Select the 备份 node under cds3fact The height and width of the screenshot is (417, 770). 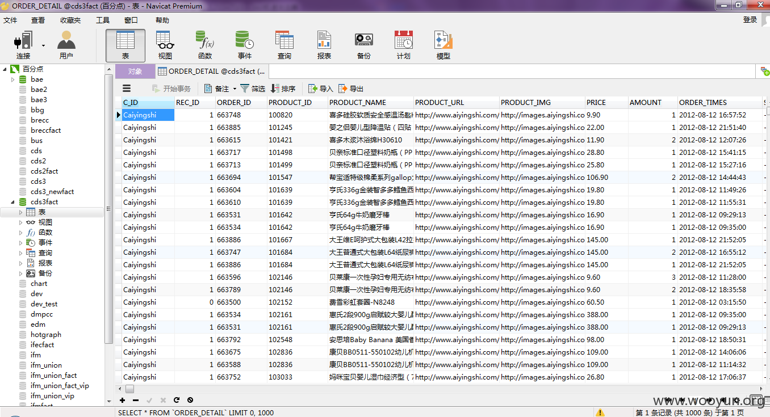tap(45, 273)
